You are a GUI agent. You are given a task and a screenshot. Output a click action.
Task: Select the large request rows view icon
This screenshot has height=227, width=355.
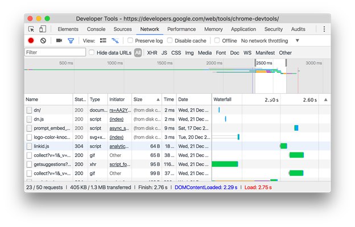point(103,40)
